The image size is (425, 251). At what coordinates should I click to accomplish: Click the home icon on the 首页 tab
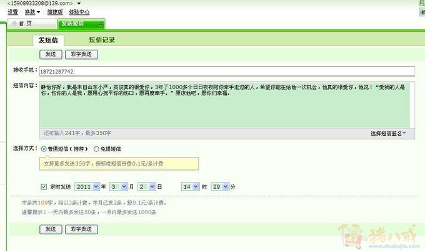point(14,24)
